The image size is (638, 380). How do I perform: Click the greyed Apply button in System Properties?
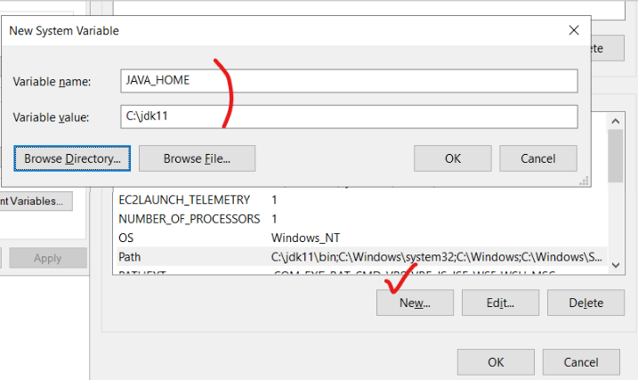48,258
